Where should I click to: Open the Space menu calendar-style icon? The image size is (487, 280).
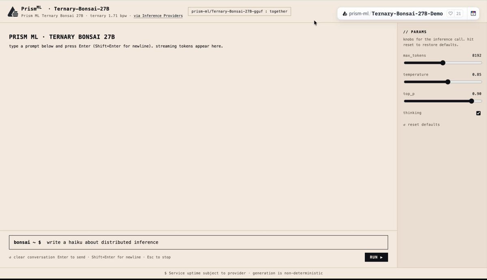pos(473,13)
